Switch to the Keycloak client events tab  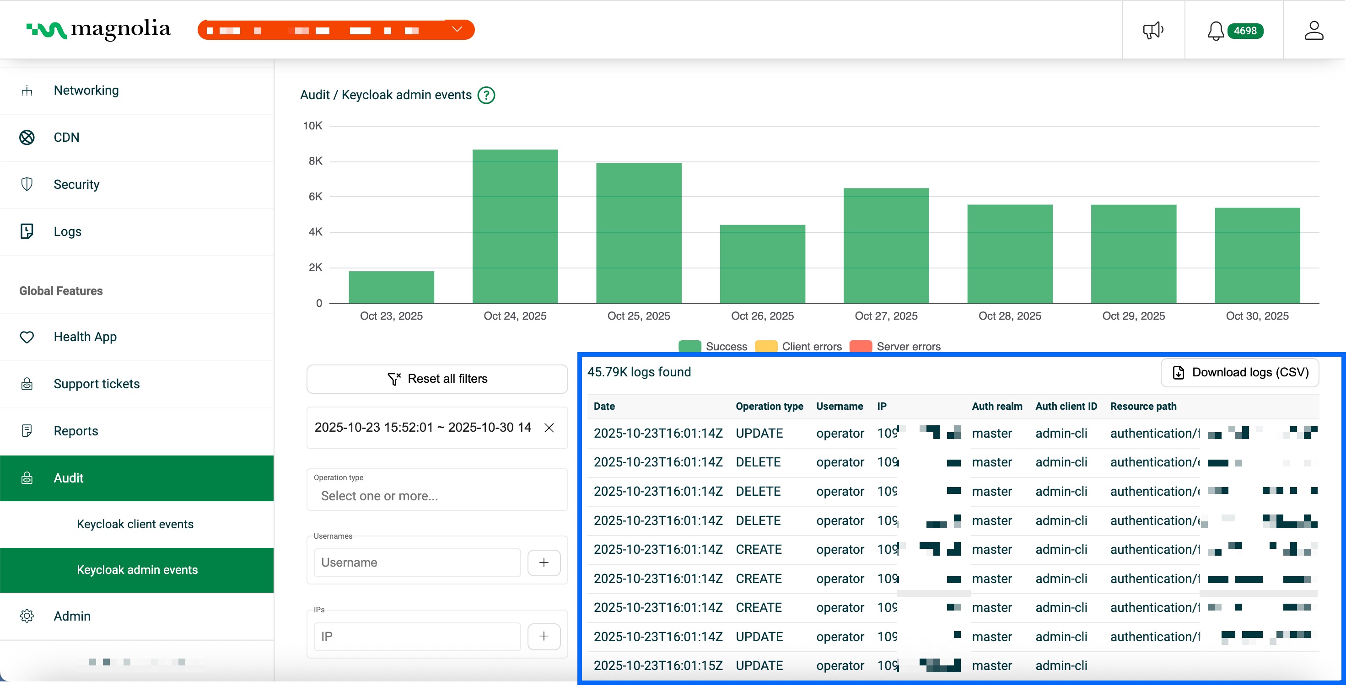point(135,524)
